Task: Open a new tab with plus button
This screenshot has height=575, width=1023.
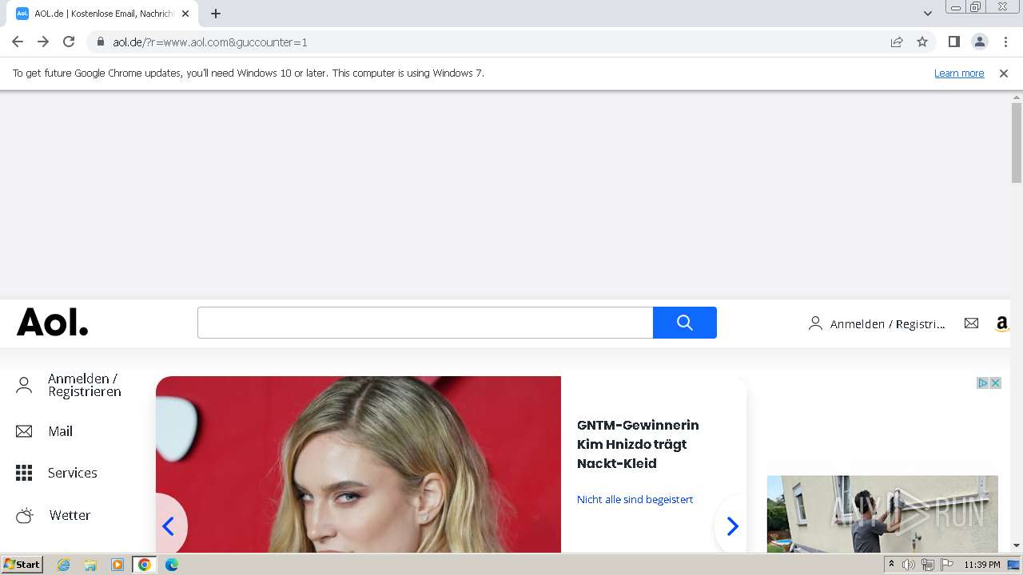Action: tap(216, 14)
